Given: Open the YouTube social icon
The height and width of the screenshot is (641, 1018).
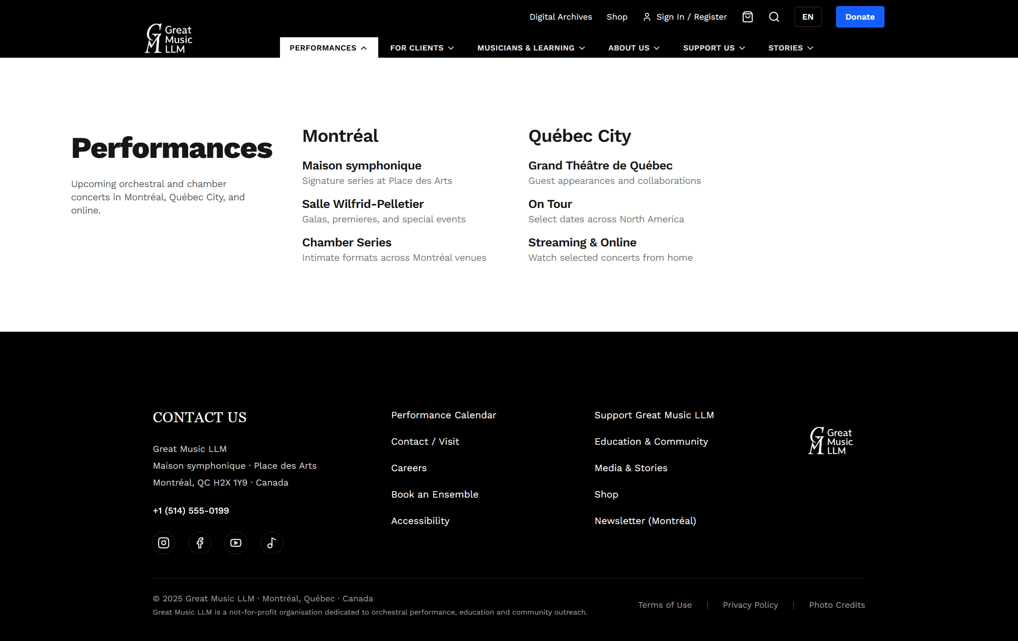Looking at the screenshot, I should pos(235,542).
